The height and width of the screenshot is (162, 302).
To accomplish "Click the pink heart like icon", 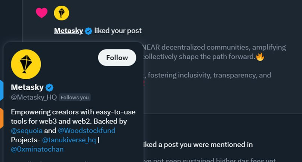I will click(41, 13).
